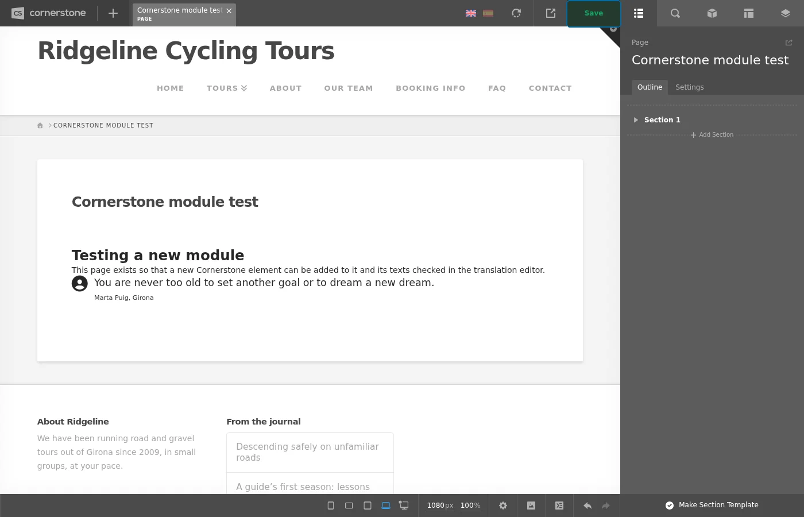Open the ABOUT menu item
Screen dimensions: 804x517
pos(285,88)
